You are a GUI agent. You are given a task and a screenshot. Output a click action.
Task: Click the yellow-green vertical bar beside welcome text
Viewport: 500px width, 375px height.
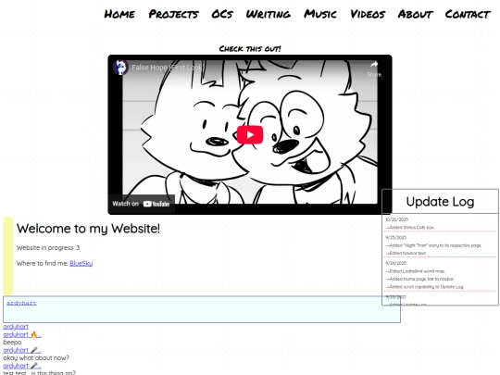8,256
